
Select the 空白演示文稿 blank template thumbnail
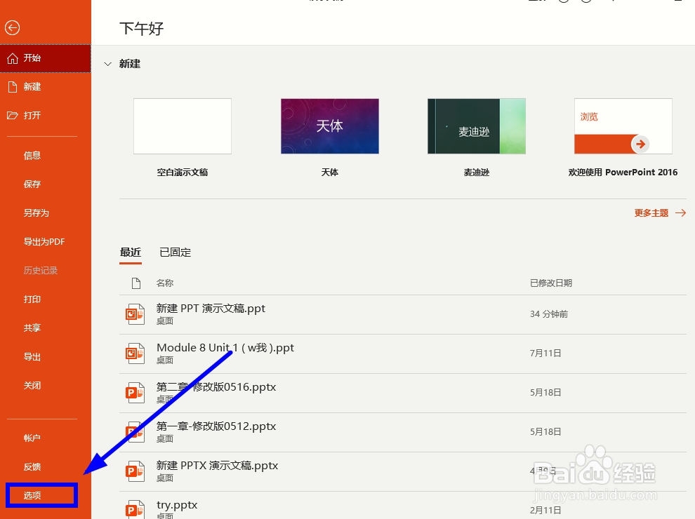(x=183, y=126)
